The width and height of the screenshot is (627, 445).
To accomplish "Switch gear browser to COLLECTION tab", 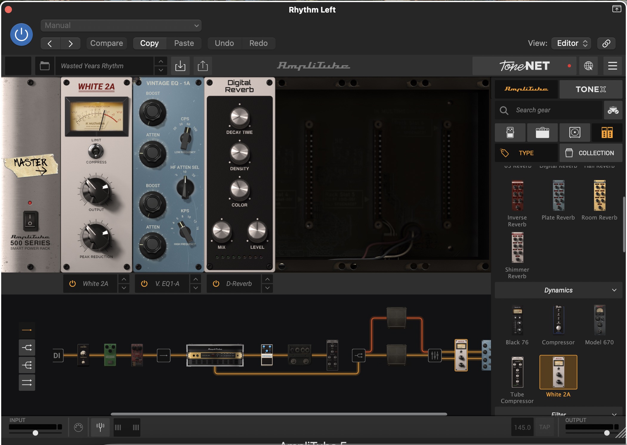I will point(591,153).
